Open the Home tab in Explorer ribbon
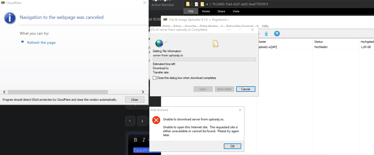The height and width of the screenshot is (155, 374). [x=206, y=11]
